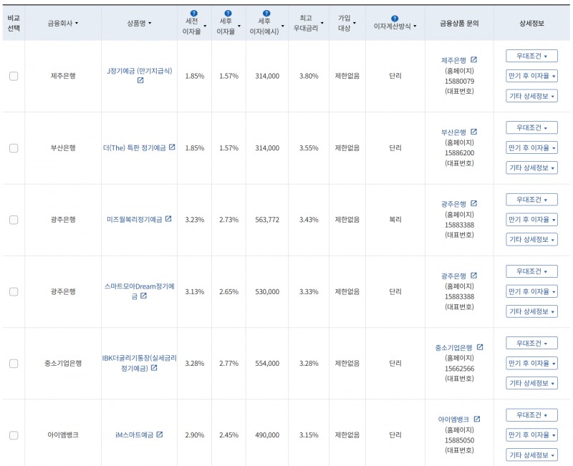Expand 기타 상세정보 for 아이엠뱅크 row
The image size is (573, 466).
pos(531,455)
